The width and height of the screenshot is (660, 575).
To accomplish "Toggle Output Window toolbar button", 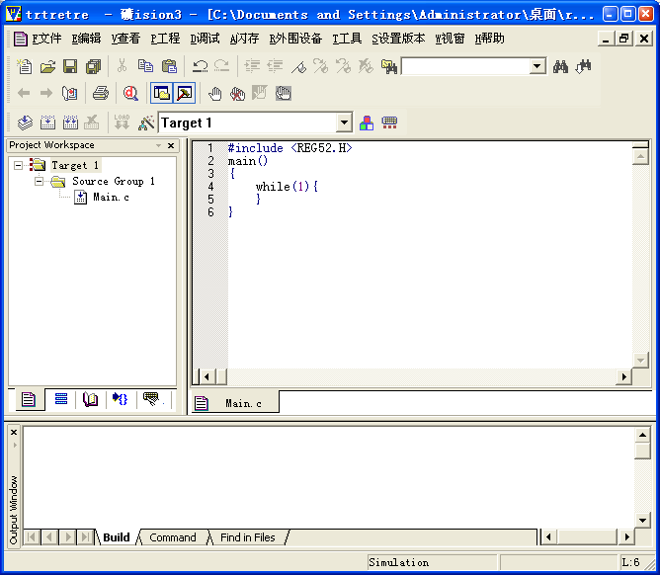I will (185, 93).
